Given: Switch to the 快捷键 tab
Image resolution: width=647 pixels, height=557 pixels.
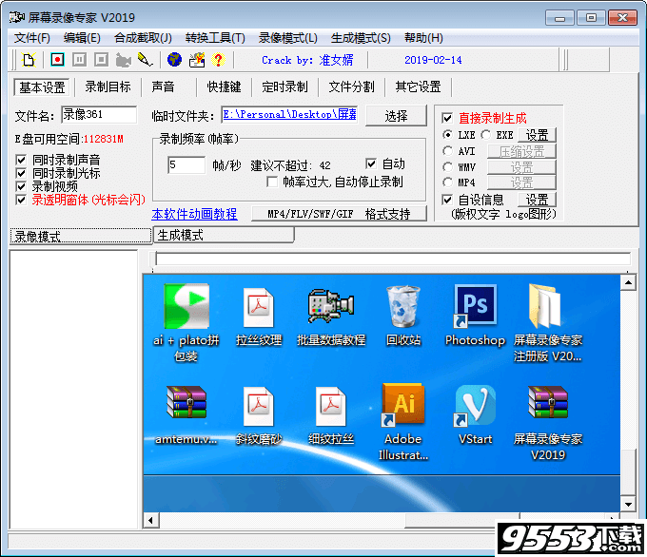Looking at the screenshot, I should tap(224, 86).
